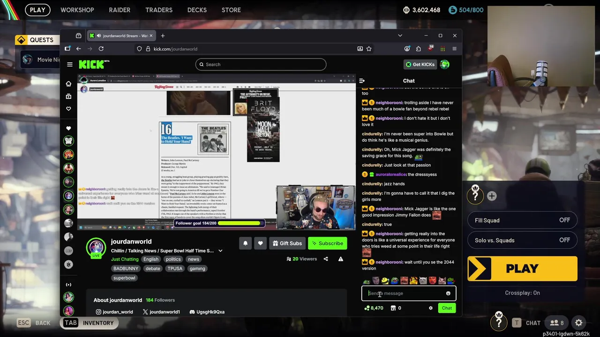Screen dimensions: 600x337
Task: Follow jourdanworld using the heart button
Action: [260, 243]
